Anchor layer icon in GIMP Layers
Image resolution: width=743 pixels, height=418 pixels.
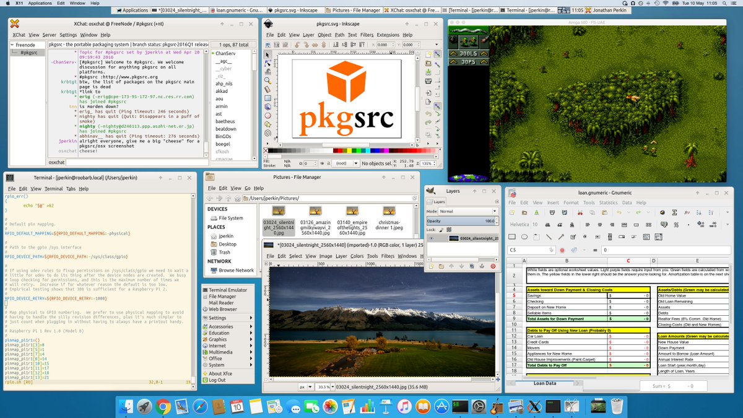[480, 266]
